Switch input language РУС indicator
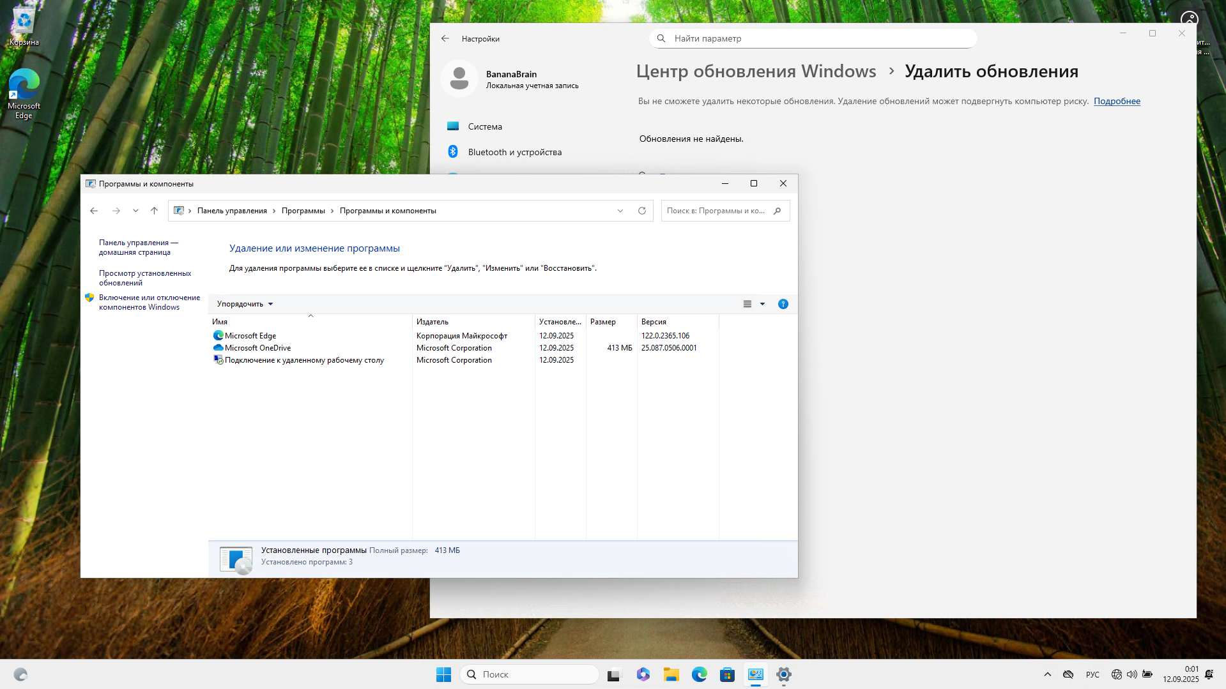The width and height of the screenshot is (1226, 689). click(x=1092, y=674)
